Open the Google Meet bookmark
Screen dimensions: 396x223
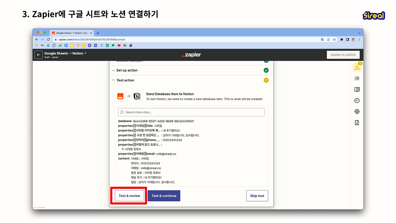60,45
